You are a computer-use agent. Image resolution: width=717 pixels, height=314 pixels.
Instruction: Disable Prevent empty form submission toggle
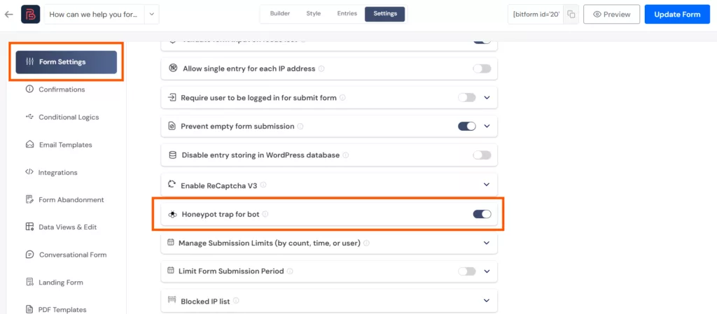[467, 126]
